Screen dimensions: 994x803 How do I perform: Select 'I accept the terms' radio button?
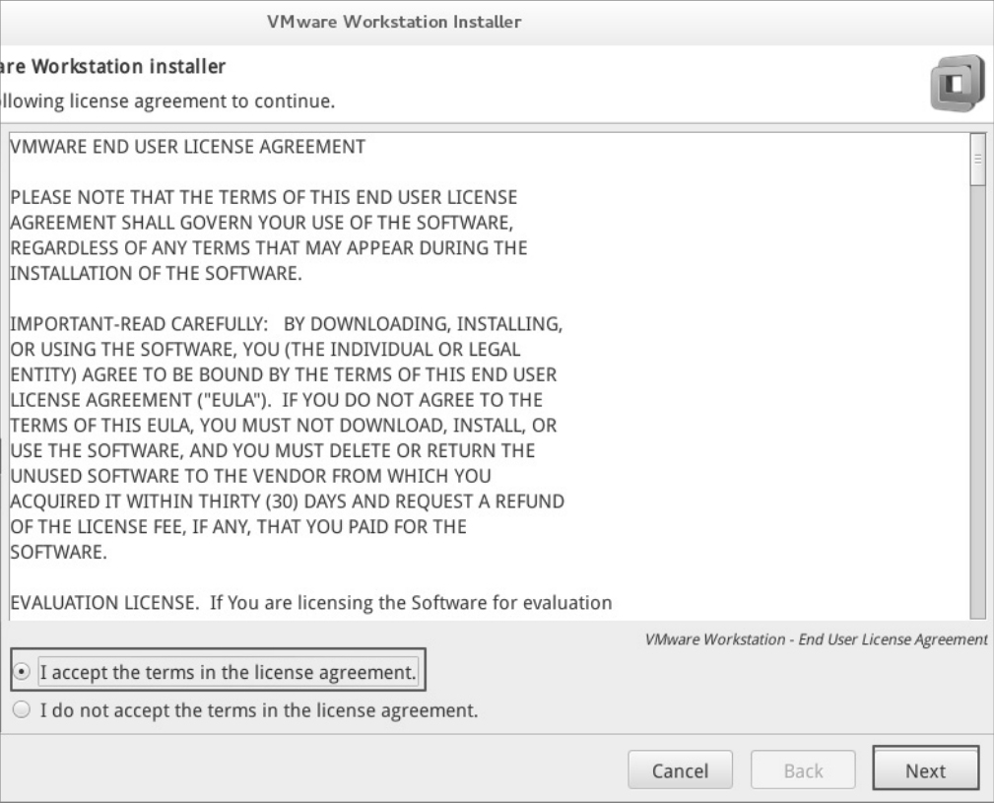[x=22, y=672]
